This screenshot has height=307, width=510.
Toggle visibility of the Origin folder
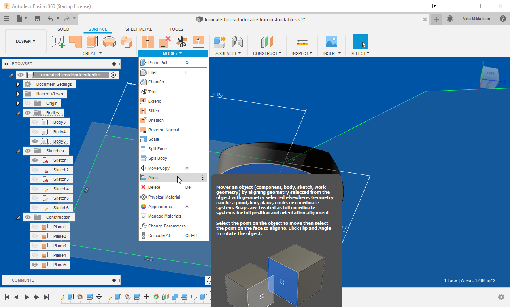[x=28, y=103]
